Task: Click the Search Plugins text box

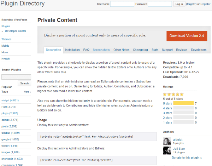Action: click(16, 77)
